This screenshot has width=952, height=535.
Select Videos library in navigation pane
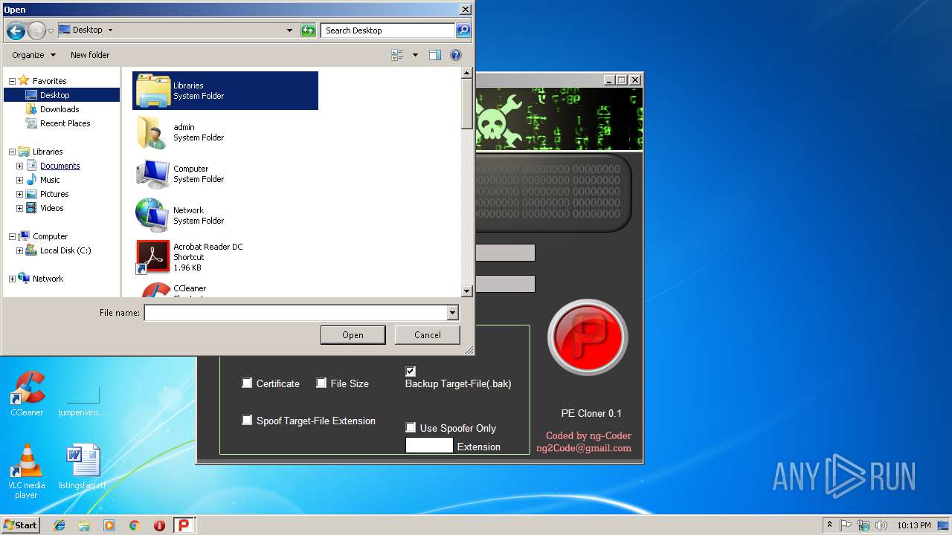(x=51, y=208)
